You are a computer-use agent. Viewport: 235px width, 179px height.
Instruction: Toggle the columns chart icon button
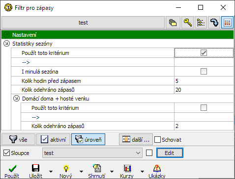[227, 23]
